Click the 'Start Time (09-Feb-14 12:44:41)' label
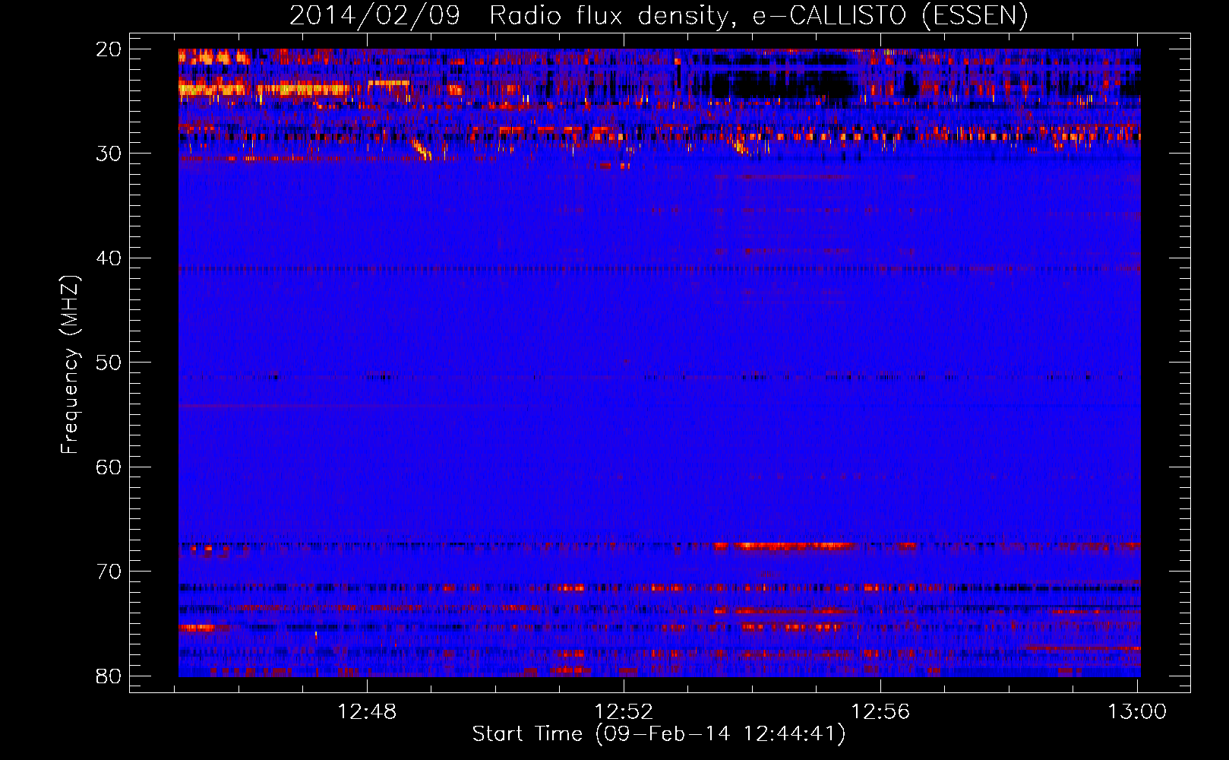 [x=659, y=734]
